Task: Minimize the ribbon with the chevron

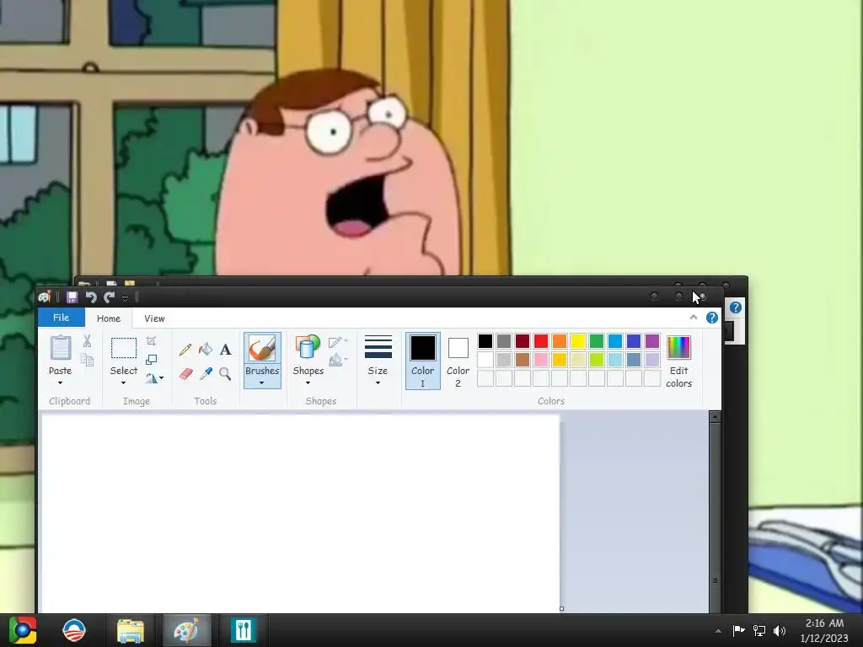Action: coord(694,318)
